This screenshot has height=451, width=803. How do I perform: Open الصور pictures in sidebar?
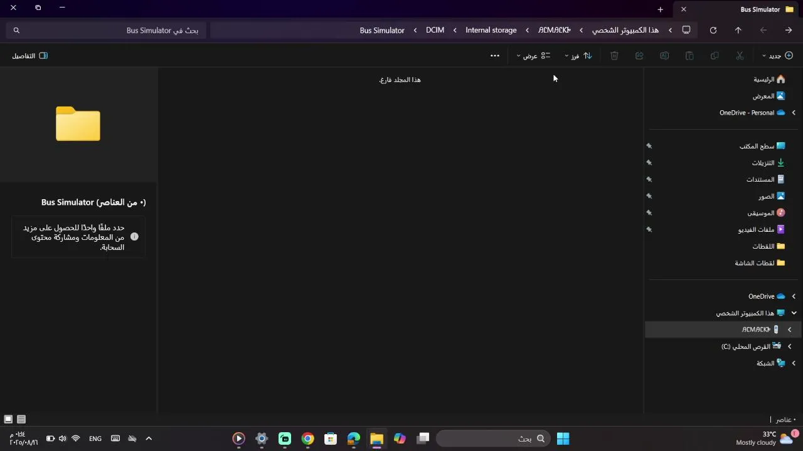point(772,196)
